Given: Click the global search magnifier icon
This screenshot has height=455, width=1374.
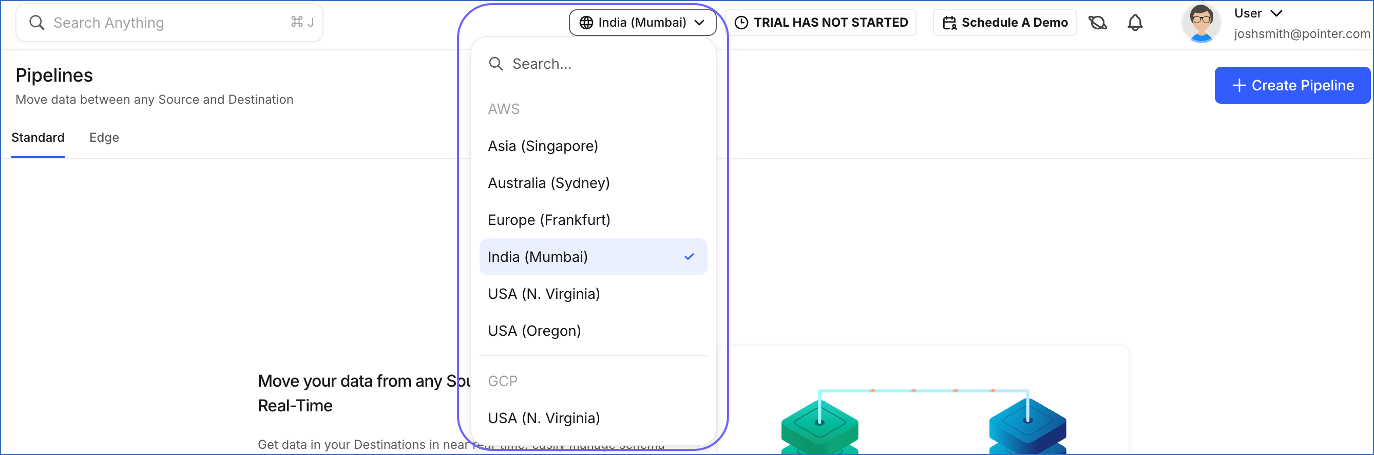Looking at the screenshot, I should 37,23.
